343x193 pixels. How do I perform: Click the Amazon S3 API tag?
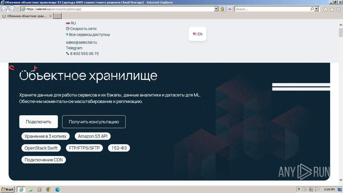[x=93, y=136]
